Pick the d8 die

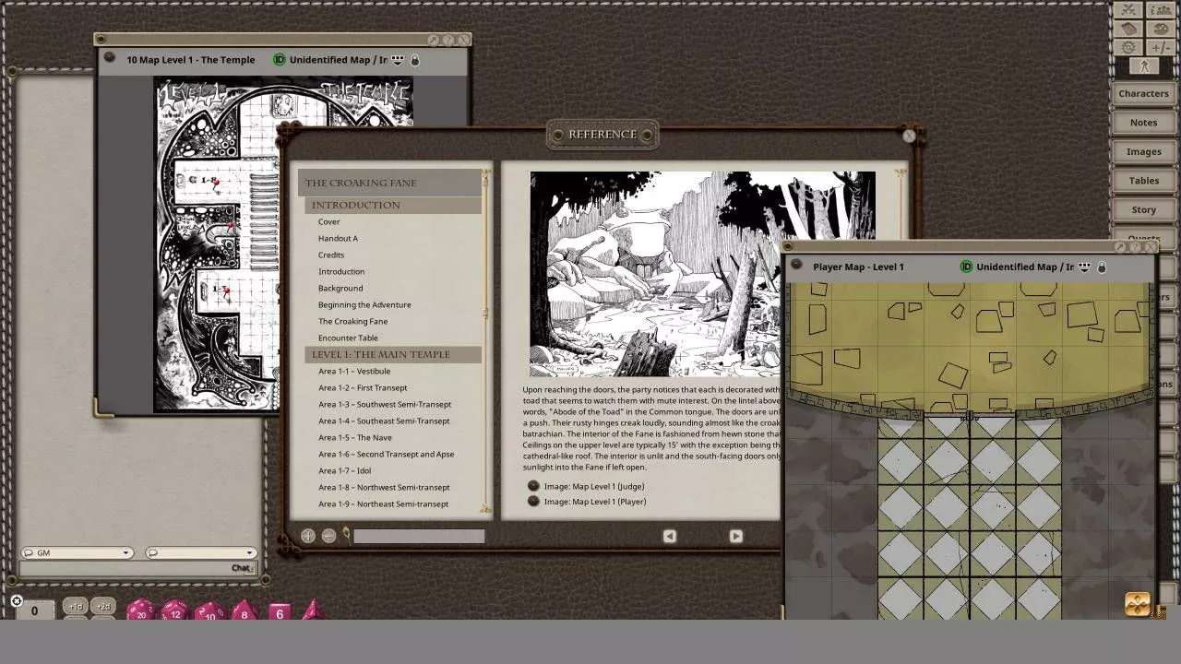[245, 611]
